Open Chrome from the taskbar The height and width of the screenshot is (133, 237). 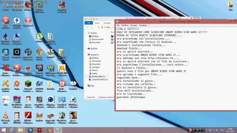[x=49, y=130]
